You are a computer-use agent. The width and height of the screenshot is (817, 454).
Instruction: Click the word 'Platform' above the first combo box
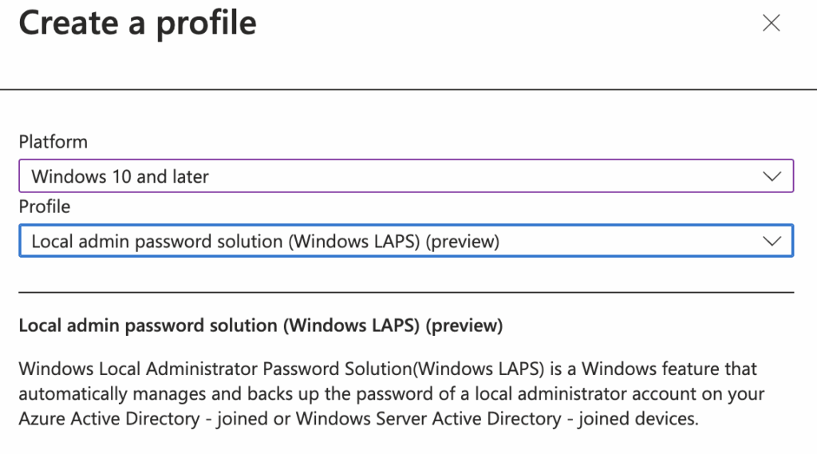coord(53,142)
